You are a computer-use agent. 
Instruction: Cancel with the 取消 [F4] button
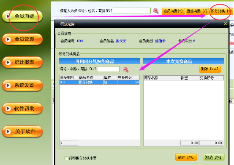214,157
